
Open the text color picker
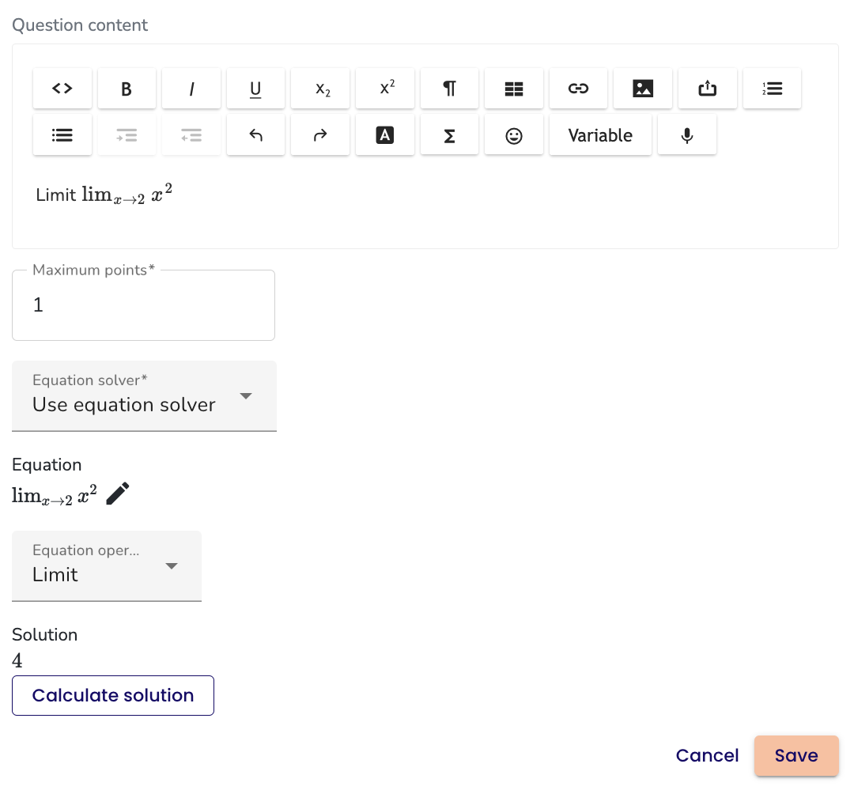coord(385,135)
